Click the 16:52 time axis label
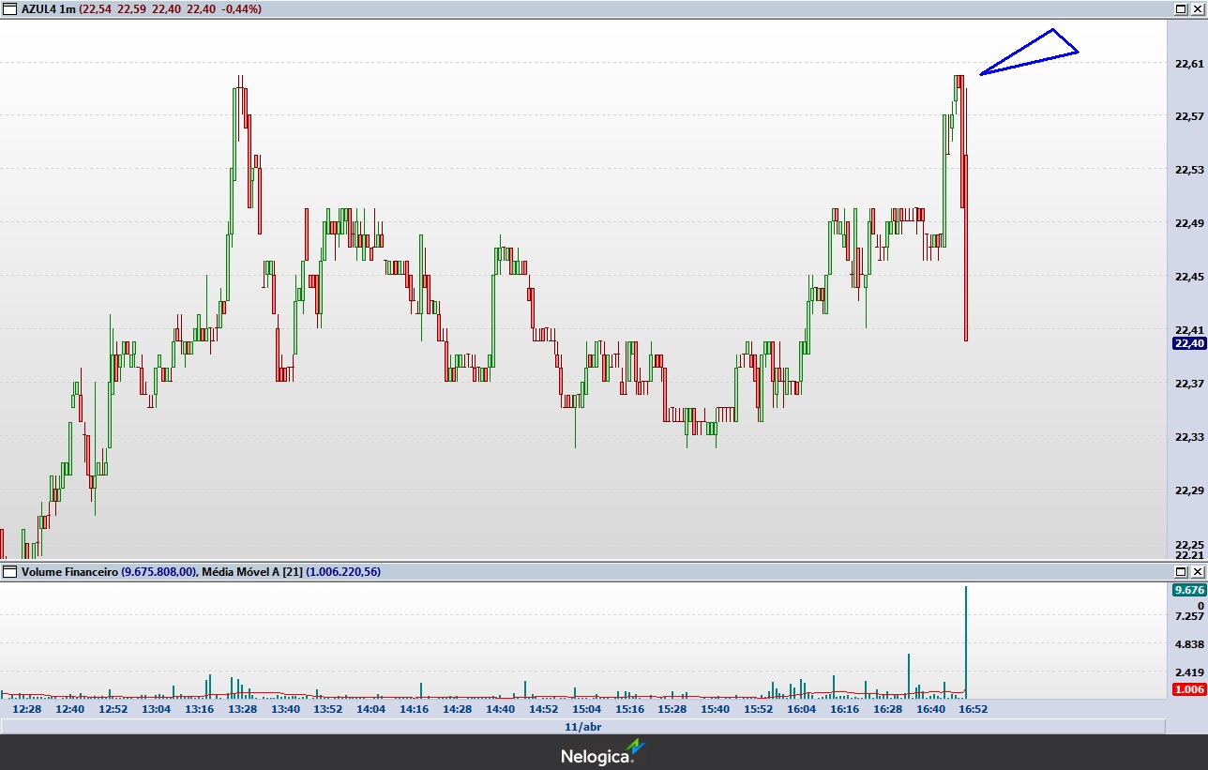Image resolution: width=1208 pixels, height=770 pixels. click(973, 709)
